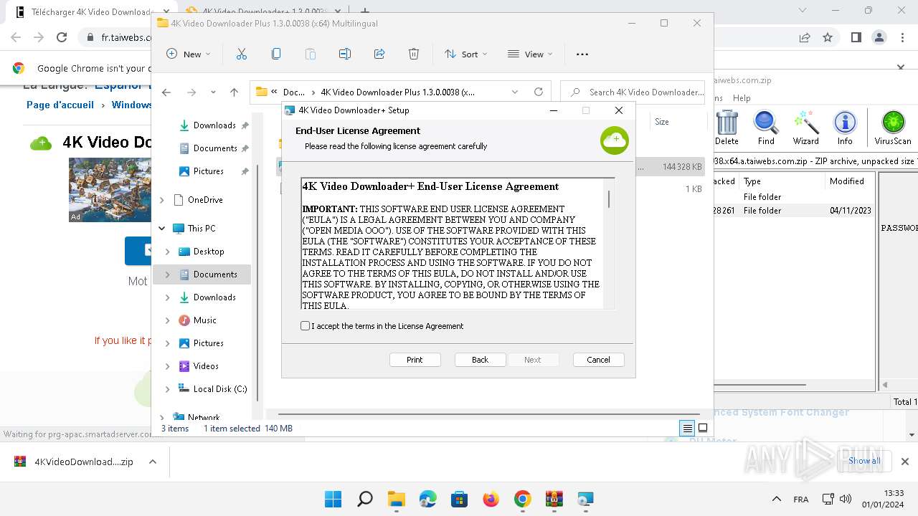Show hidden system tray icons
The width and height of the screenshot is (918, 516).
776,499
